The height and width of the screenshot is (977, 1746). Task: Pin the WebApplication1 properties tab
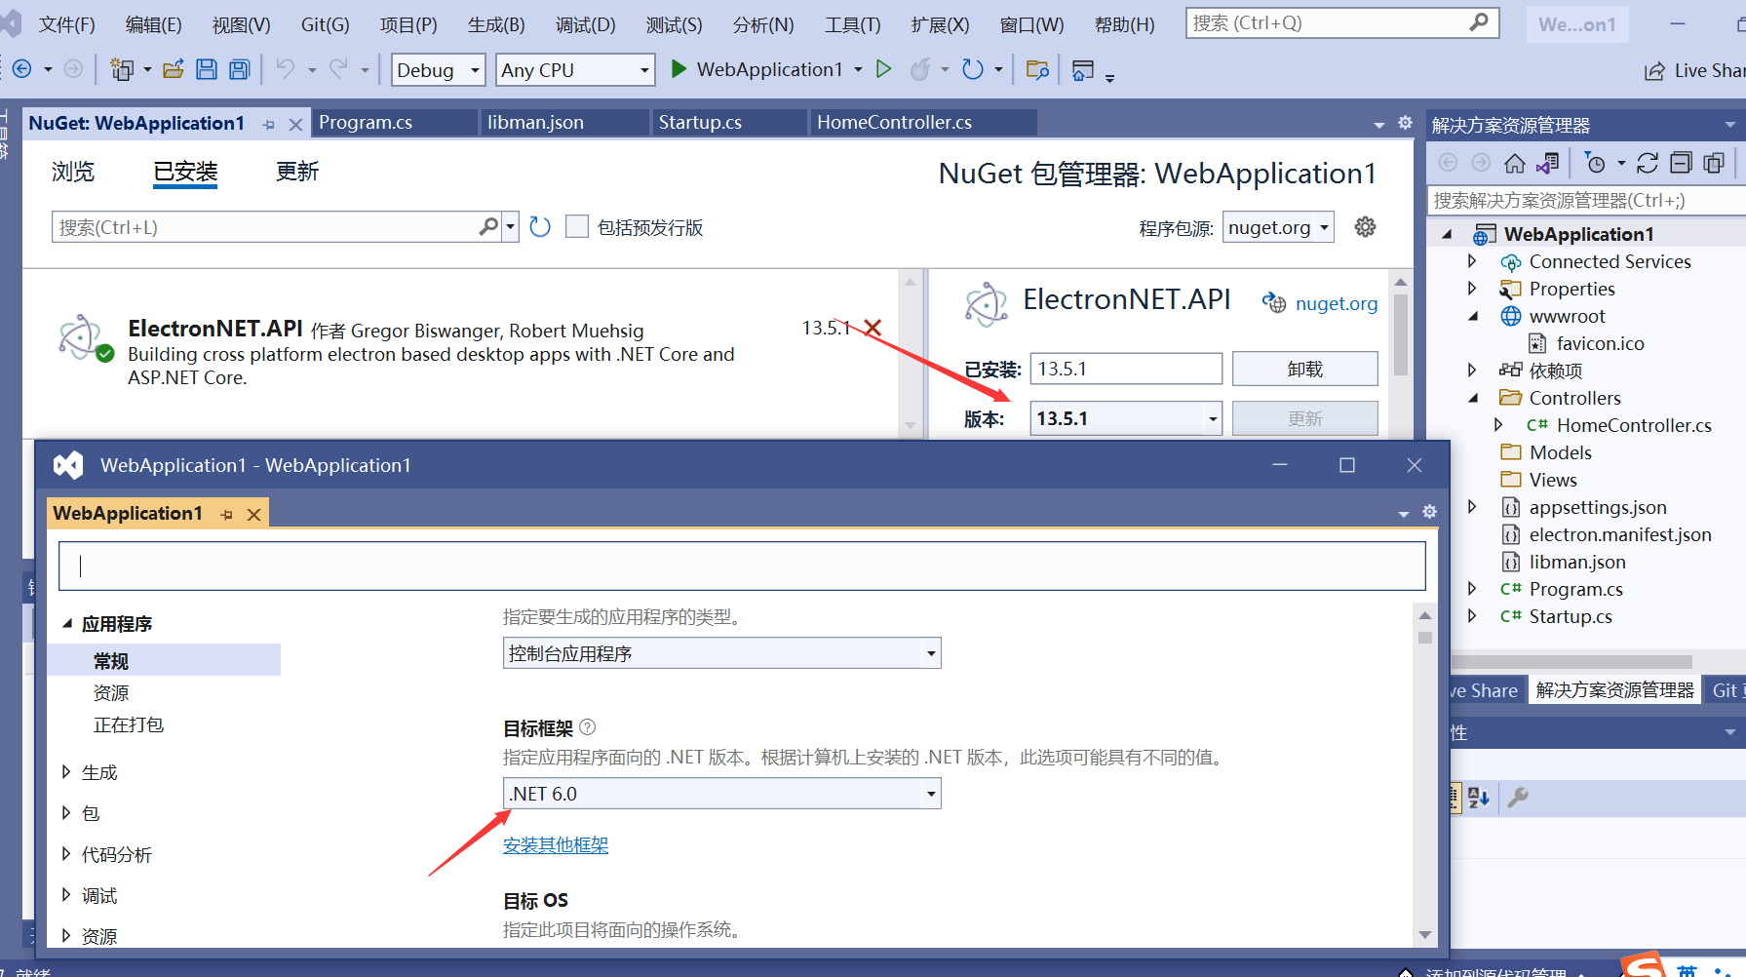click(225, 513)
